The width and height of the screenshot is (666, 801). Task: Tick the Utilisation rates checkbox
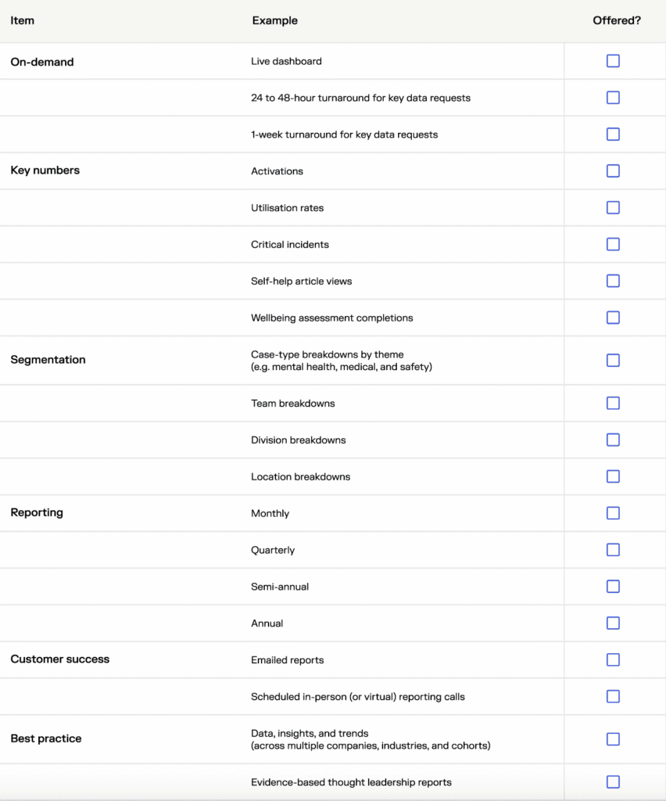(613, 207)
